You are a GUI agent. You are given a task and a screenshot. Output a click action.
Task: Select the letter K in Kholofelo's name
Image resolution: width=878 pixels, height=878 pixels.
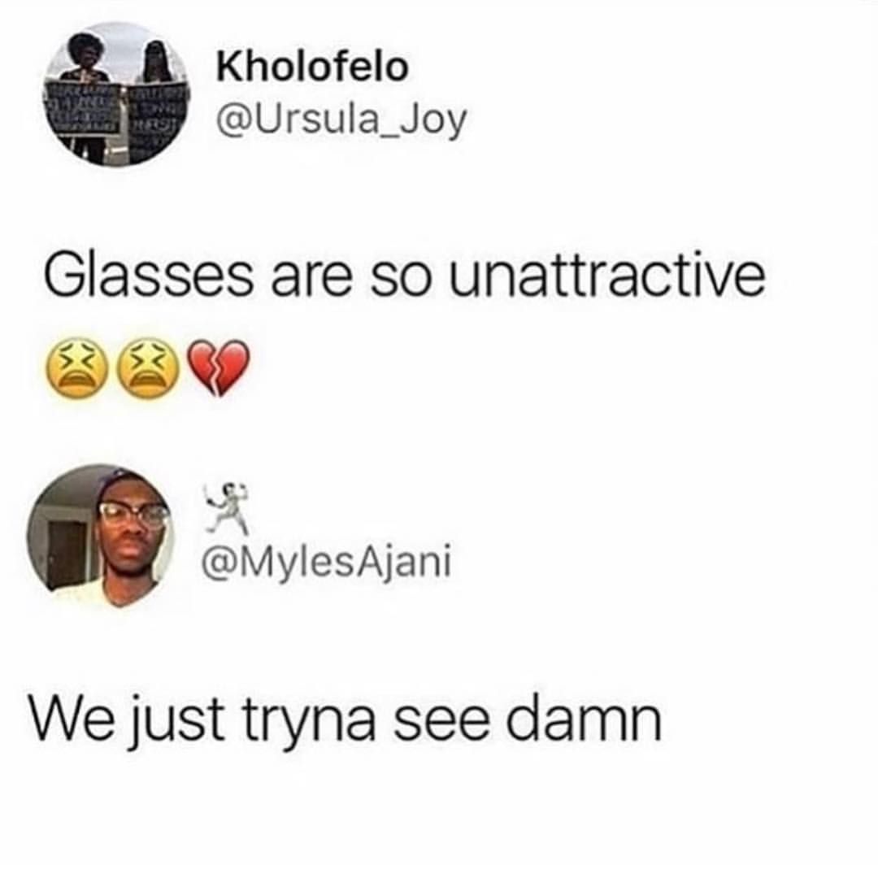(229, 67)
